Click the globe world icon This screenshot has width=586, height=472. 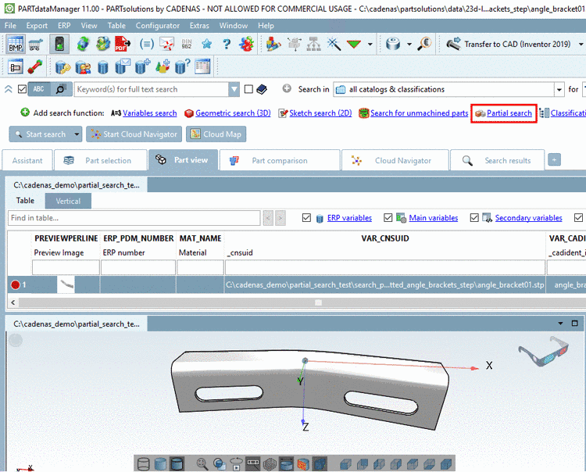pos(103,44)
